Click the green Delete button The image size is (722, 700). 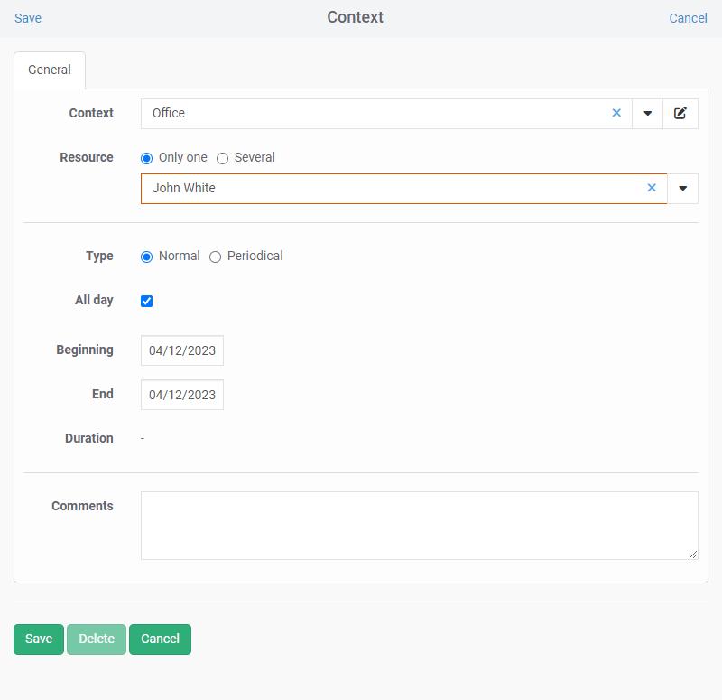[x=97, y=639]
